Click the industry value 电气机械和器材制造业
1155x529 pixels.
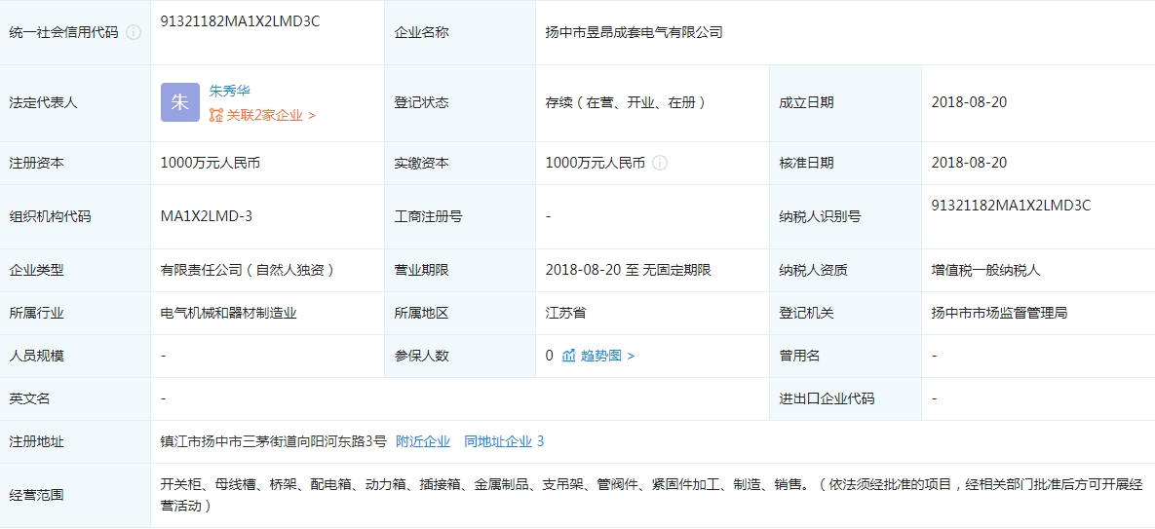point(229,313)
